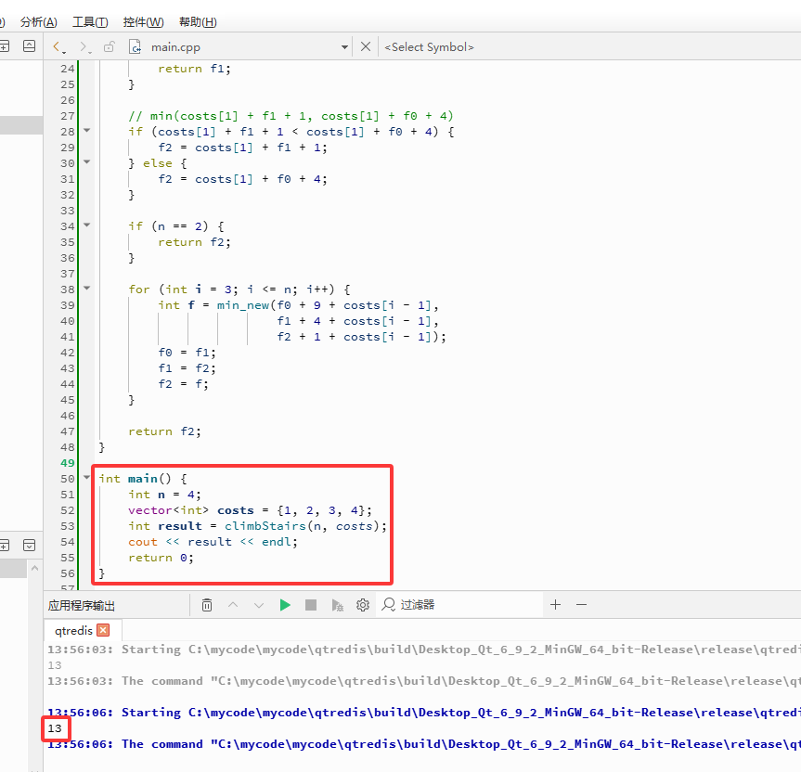Clear the application output with trash icon
Viewport: 801px width, 772px height.
point(207,605)
